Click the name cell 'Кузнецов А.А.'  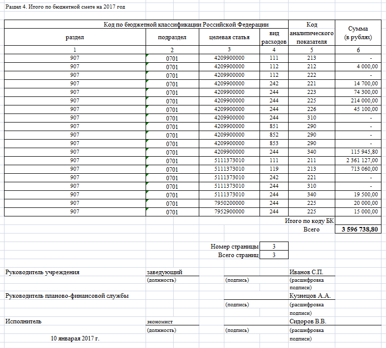pos(309,296)
